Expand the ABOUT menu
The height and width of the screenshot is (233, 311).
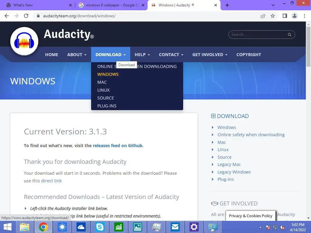click(x=77, y=55)
